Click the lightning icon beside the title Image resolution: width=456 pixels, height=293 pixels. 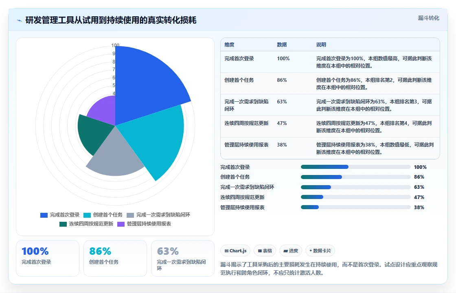coord(20,20)
